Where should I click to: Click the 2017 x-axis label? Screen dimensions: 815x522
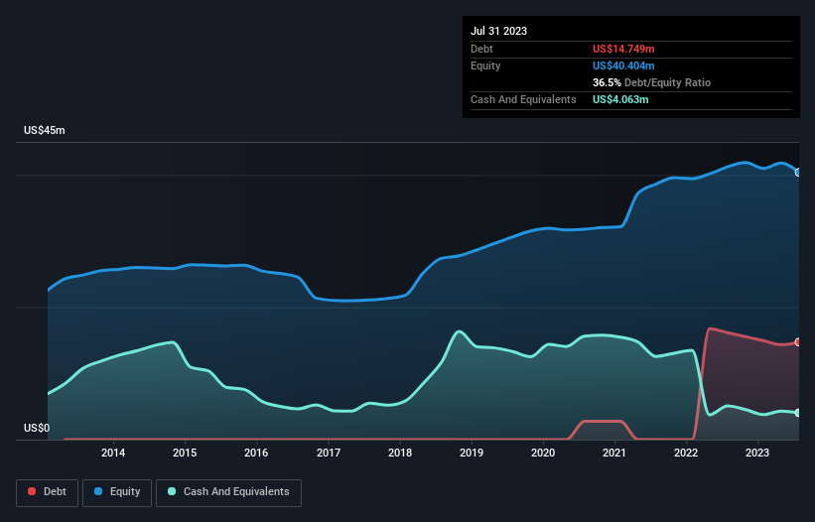[x=329, y=453]
